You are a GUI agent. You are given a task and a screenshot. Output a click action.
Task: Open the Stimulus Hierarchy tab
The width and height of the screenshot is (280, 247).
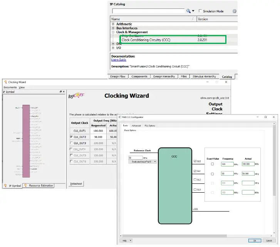pos(204,76)
